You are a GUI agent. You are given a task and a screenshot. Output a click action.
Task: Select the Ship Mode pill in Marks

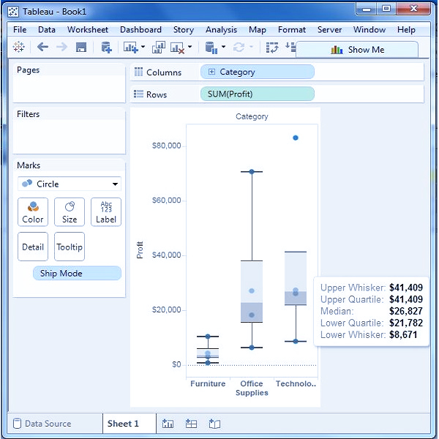tap(77, 273)
